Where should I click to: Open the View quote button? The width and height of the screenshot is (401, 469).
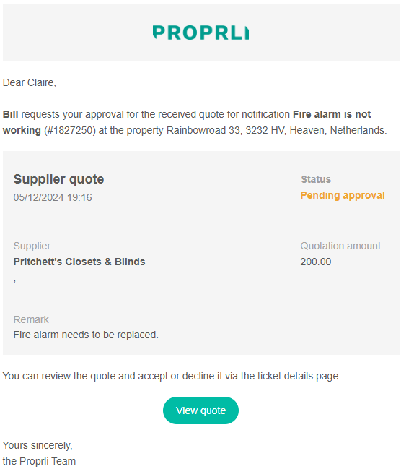pos(200,410)
